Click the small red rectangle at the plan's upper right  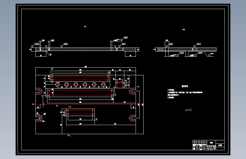click(x=120, y=85)
